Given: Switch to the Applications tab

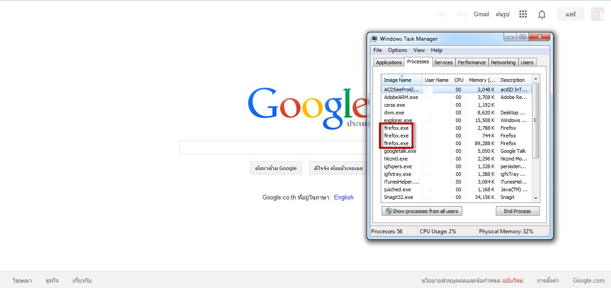Looking at the screenshot, I should (389, 62).
